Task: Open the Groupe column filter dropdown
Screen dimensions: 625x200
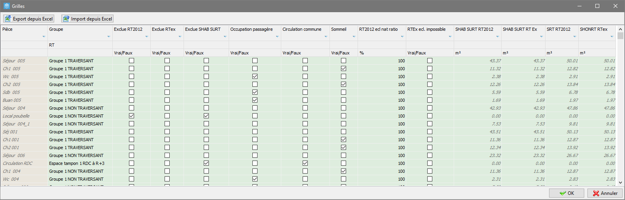Action: point(108,37)
